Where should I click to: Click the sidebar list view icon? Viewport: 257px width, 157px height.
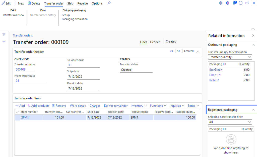(4, 41)
